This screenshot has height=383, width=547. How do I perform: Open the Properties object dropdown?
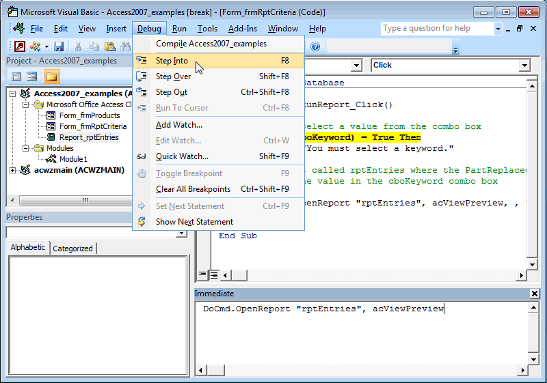(x=181, y=233)
